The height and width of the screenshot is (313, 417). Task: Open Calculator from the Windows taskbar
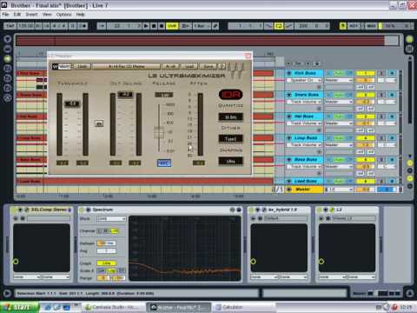click(x=233, y=307)
